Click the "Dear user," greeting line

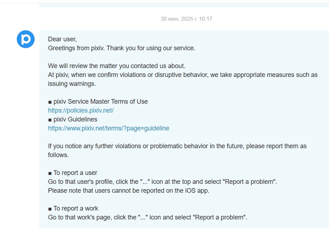pyautogui.click(x=62, y=39)
